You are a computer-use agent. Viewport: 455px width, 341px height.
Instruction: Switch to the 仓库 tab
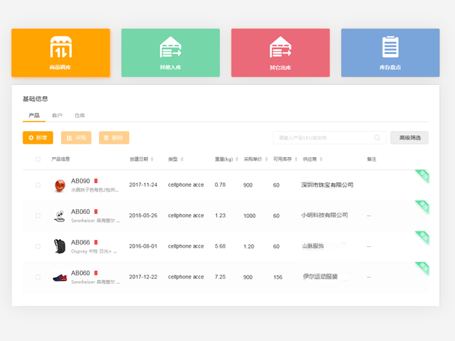point(79,115)
